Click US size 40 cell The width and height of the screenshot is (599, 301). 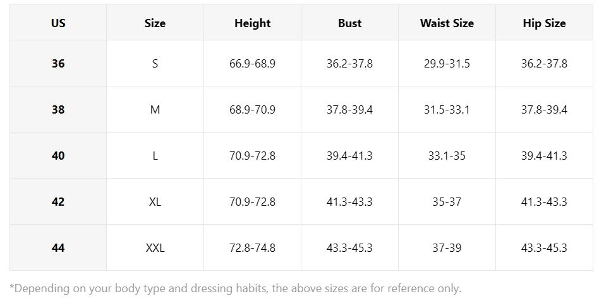point(58,156)
